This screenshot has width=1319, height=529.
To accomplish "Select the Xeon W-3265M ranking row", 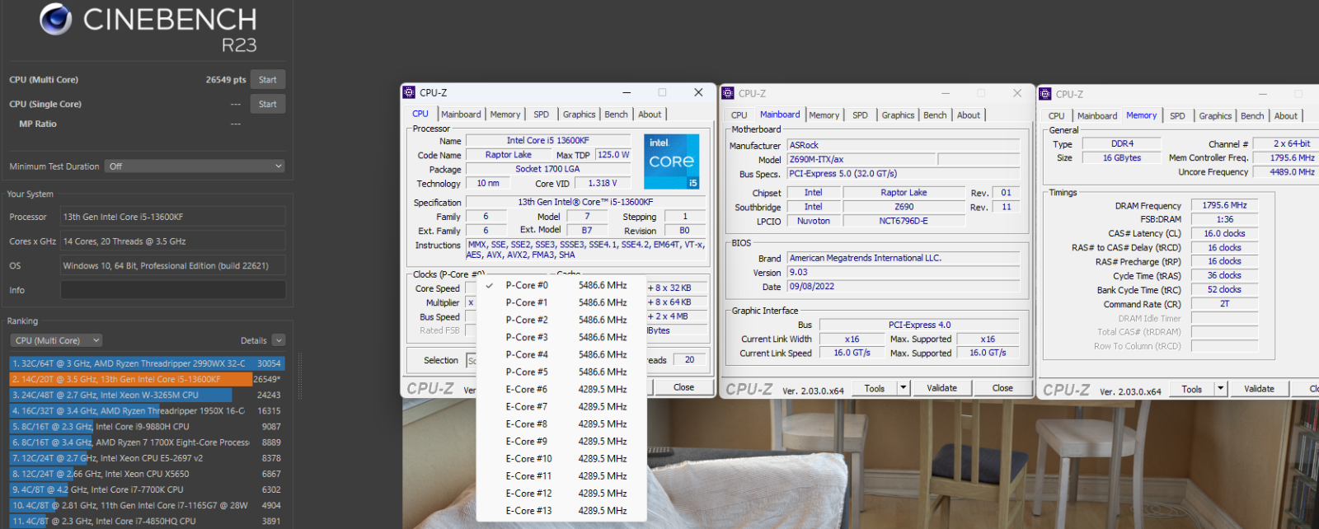I will pyautogui.click(x=146, y=395).
